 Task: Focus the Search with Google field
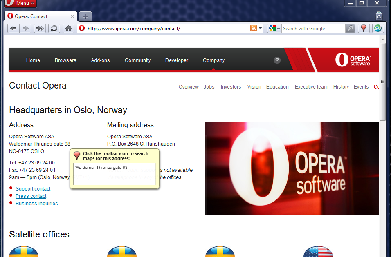pos(313,29)
